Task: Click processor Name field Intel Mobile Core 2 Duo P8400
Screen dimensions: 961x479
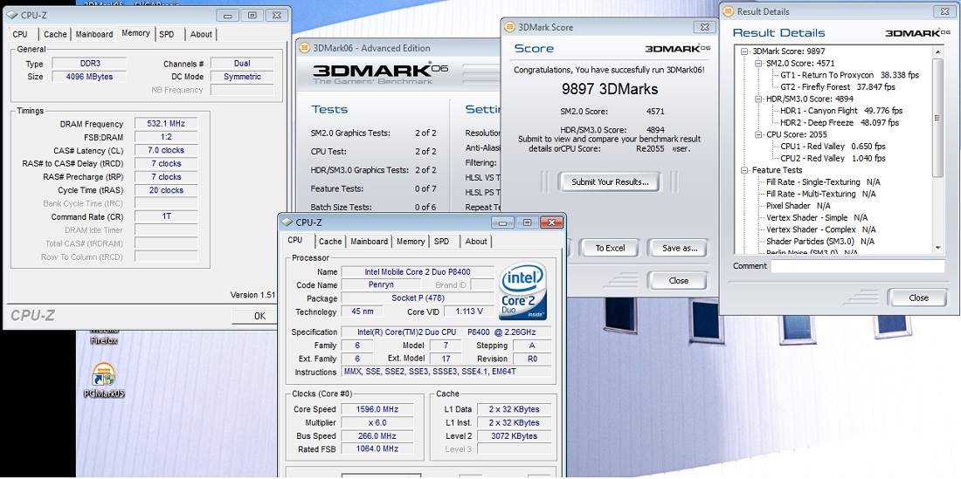Action: point(418,271)
